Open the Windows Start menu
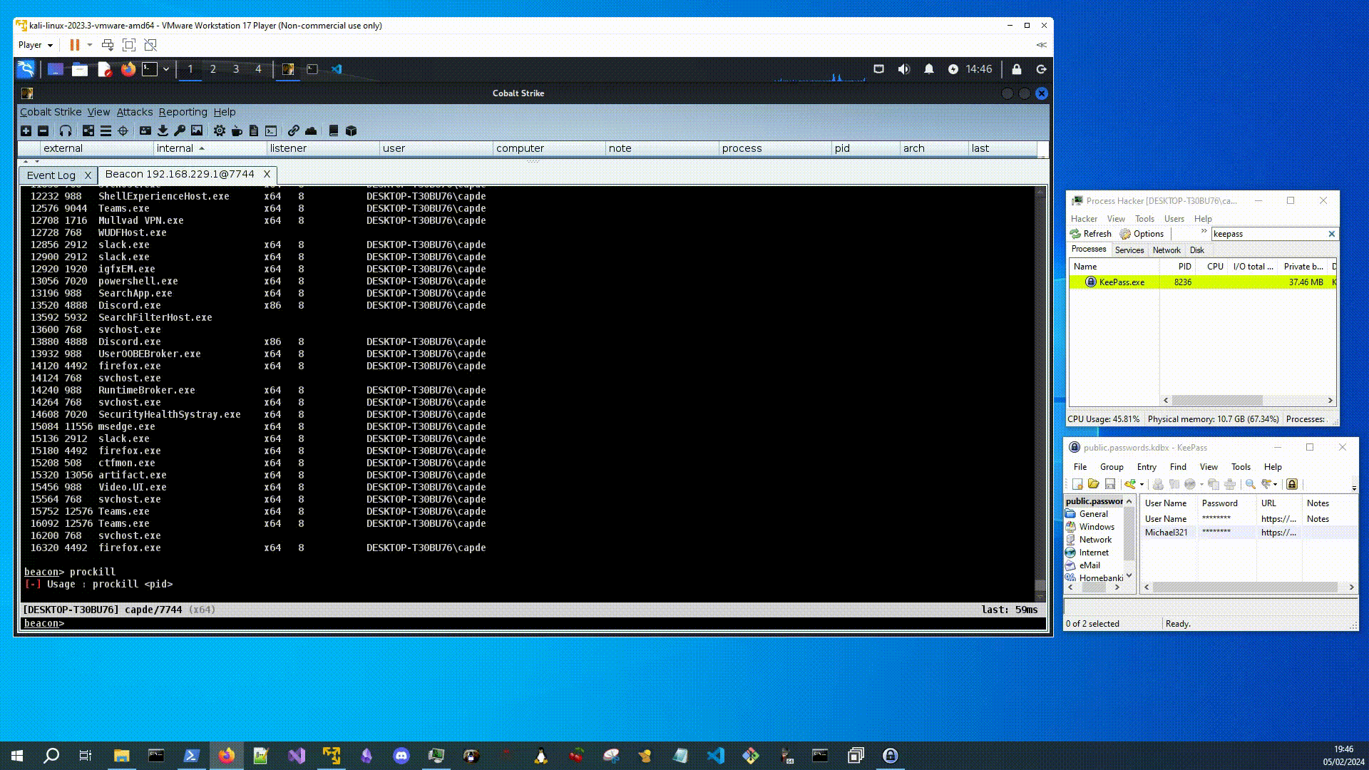 [x=17, y=756]
